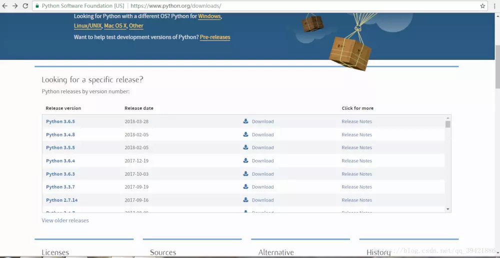500x258 pixels.
Task: Reload the page with the refresh icon
Action: click(25, 5)
